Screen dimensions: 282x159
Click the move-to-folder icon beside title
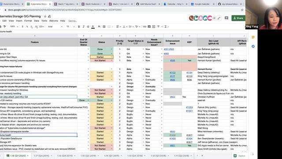tap(49, 16)
